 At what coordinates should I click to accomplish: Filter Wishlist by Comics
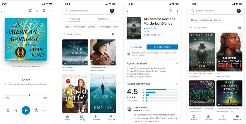click(x=218, y=20)
